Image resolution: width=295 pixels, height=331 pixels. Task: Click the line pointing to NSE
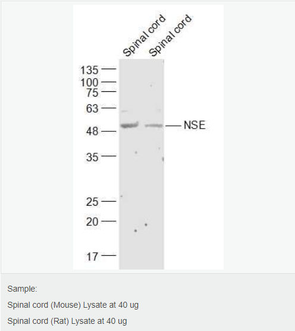(173, 126)
